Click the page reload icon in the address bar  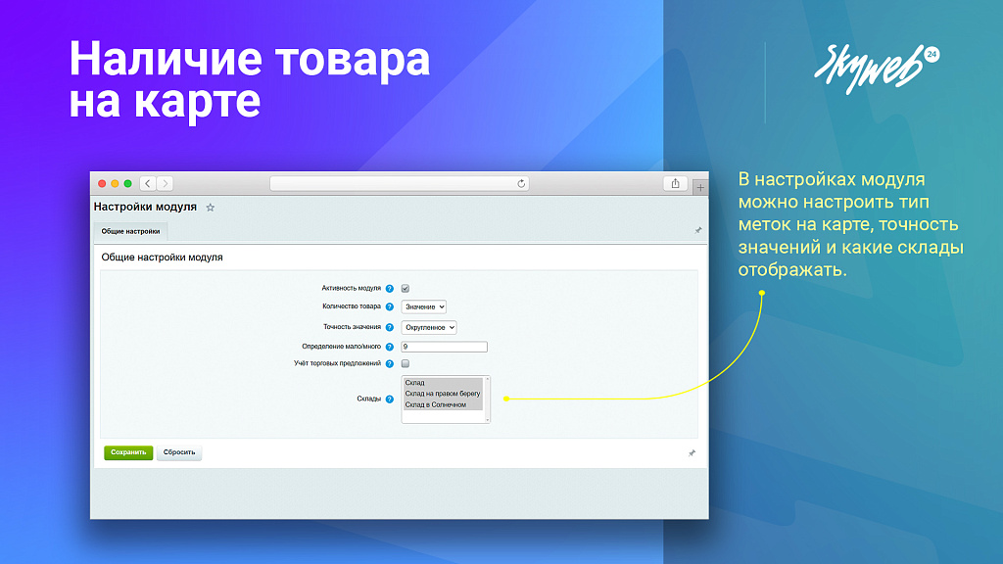(x=522, y=182)
